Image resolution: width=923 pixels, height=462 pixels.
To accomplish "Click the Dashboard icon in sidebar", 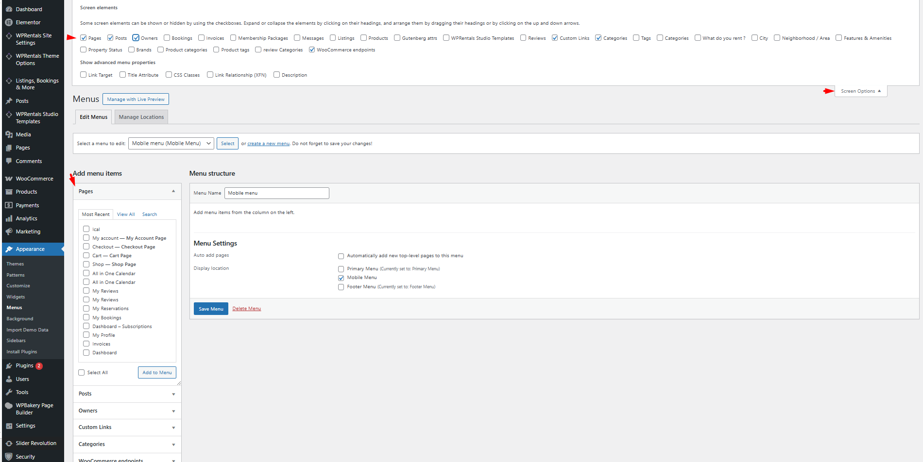I will [9, 9].
